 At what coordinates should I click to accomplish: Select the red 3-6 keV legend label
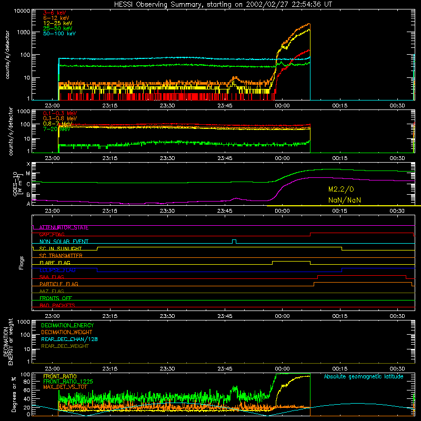(54, 13)
